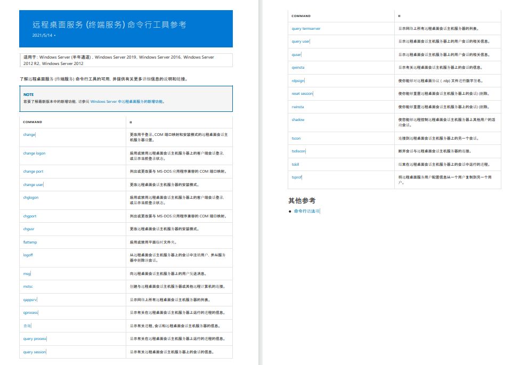Open the qprocess command link
Screen dimensions: 520x365
[x=30, y=313]
